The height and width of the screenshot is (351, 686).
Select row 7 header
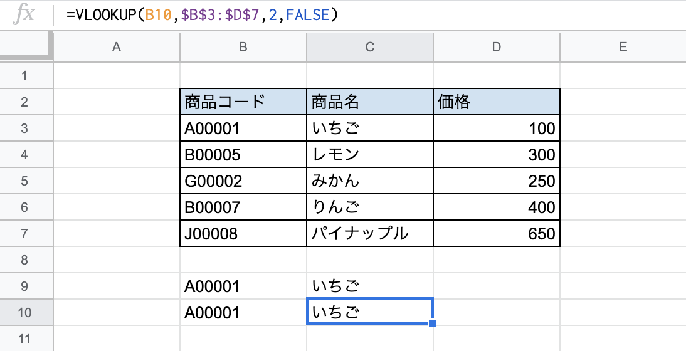pyautogui.click(x=26, y=233)
